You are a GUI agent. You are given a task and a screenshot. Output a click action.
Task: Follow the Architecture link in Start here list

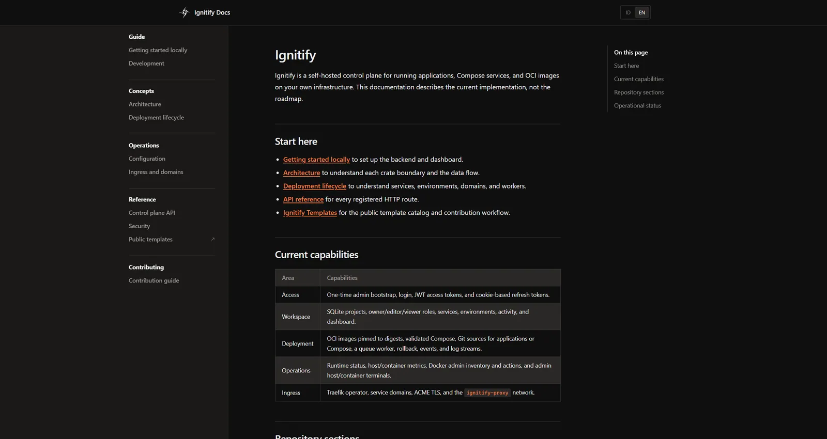pos(301,173)
